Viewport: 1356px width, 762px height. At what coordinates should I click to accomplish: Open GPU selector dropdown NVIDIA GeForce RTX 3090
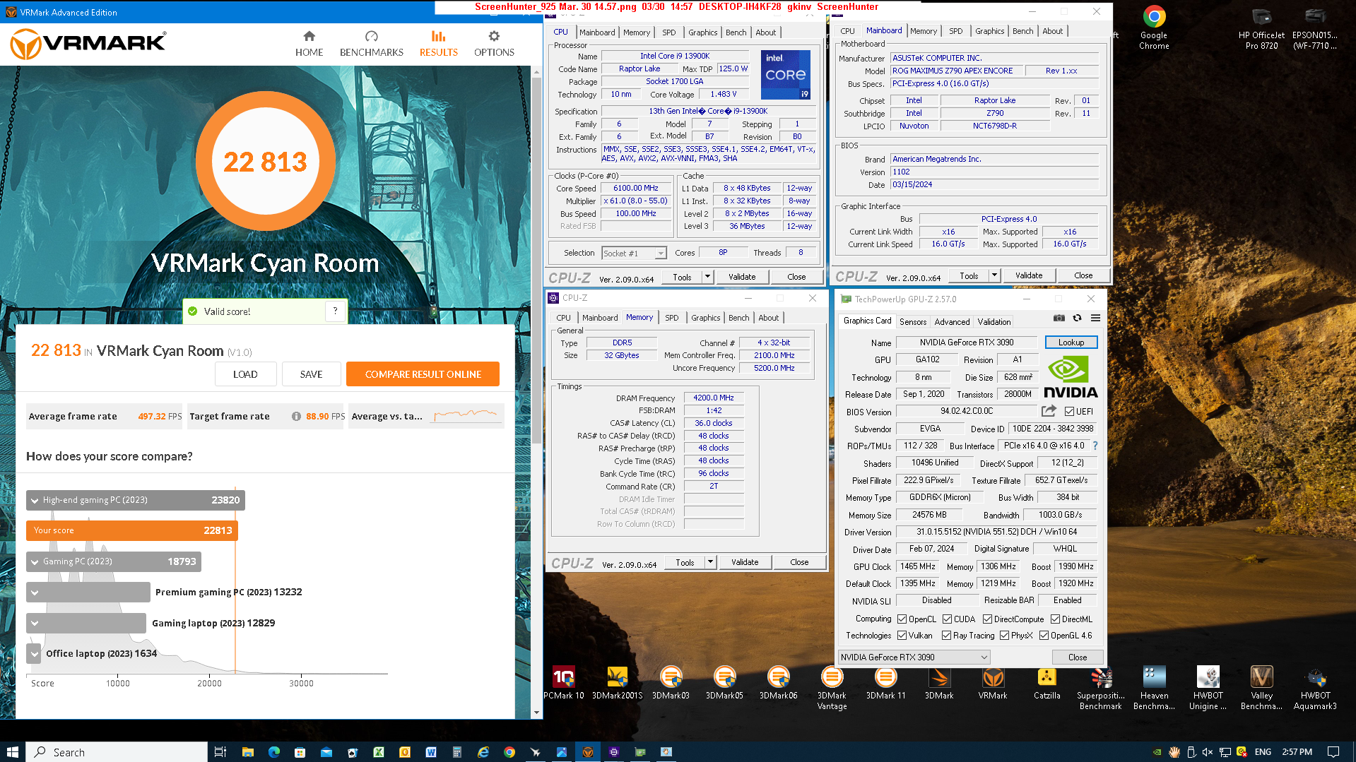tap(914, 657)
